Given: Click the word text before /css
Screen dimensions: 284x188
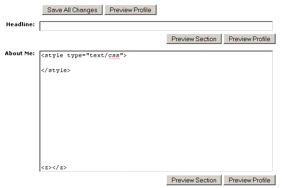Looking at the screenshot, I should [99, 56].
